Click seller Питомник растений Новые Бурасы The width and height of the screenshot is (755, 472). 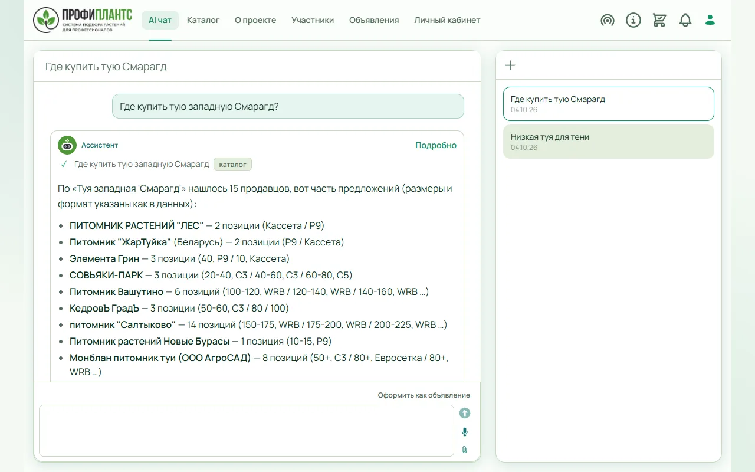coord(149,341)
